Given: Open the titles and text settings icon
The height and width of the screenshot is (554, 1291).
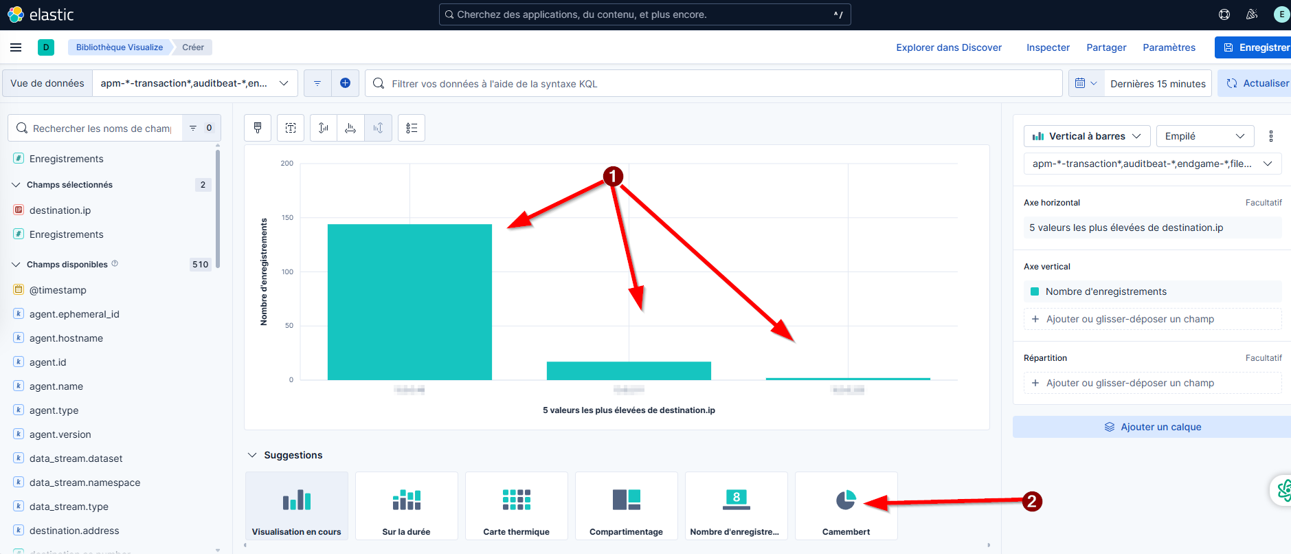Looking at the screenshot, I should click(291, 128).
